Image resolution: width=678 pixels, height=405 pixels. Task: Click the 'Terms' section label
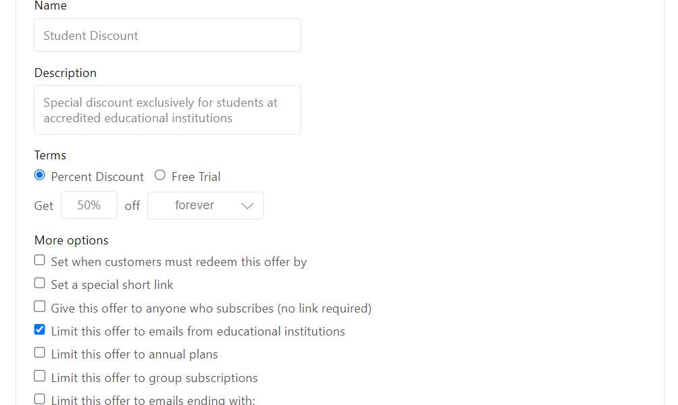point(50,155)
